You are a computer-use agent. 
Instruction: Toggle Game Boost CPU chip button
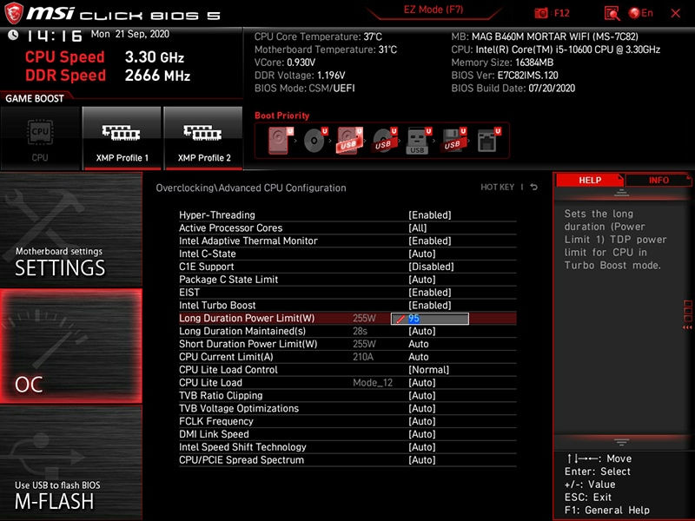click(x=40, y=138)
